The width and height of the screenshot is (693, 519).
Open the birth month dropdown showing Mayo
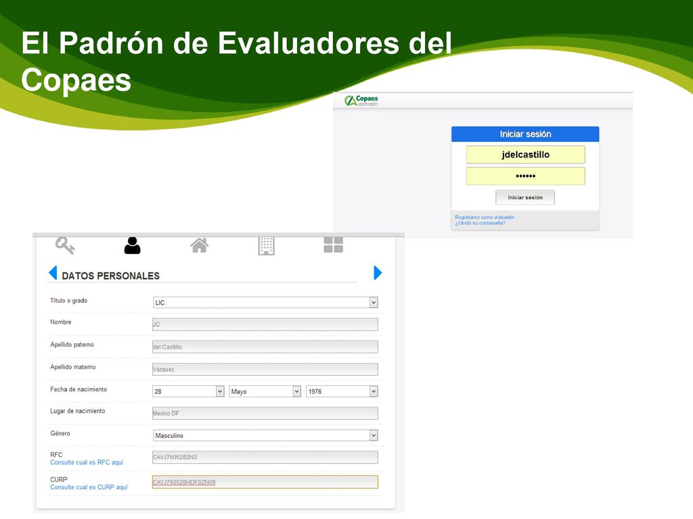pyautogui.click(x=265, y=391)
